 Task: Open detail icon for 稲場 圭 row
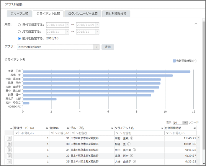9,144
